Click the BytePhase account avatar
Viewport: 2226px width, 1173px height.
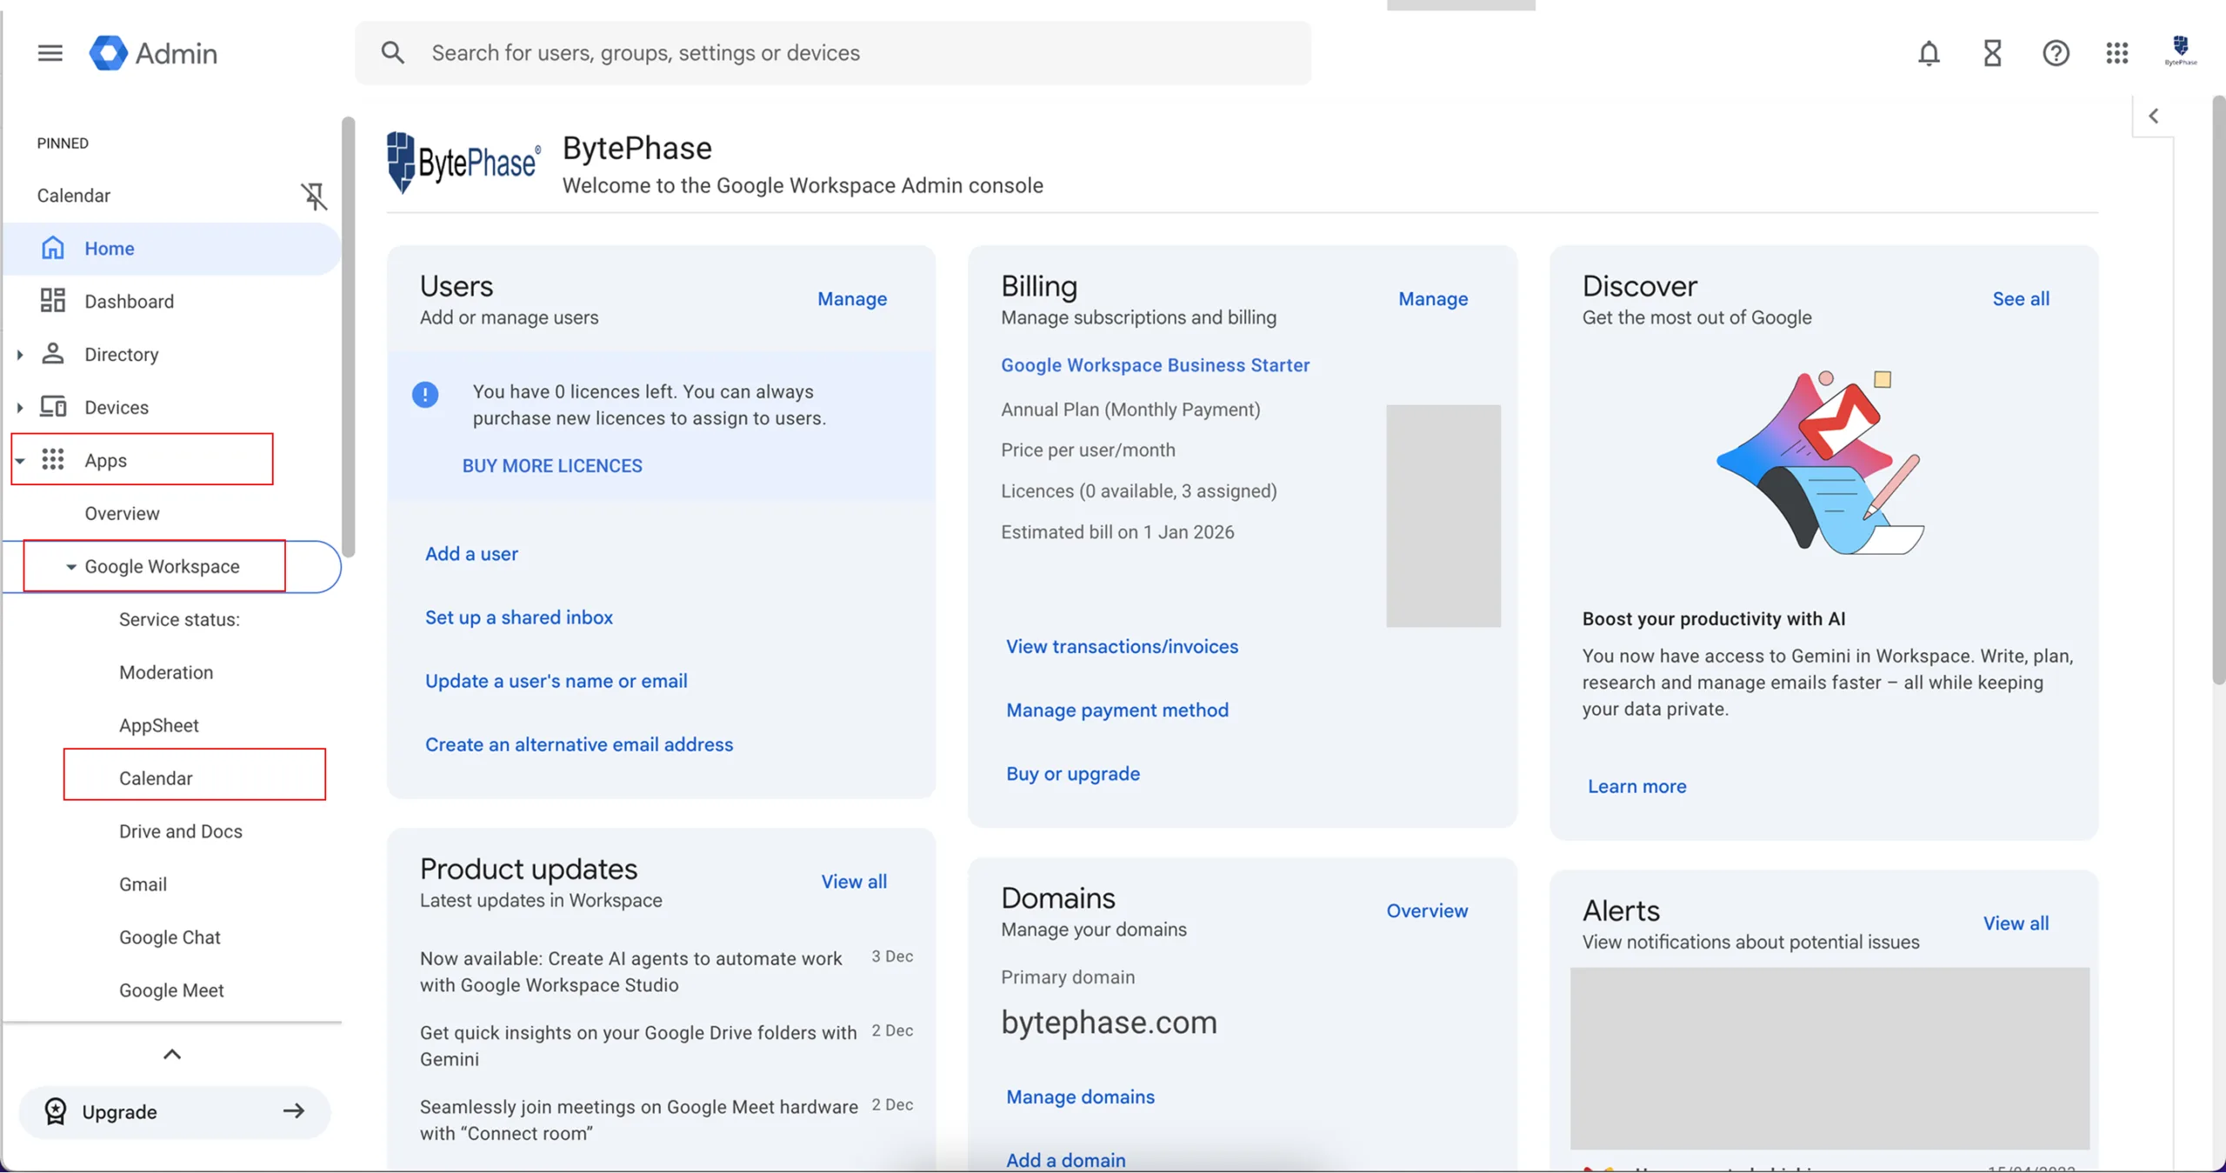point(2180,50)
